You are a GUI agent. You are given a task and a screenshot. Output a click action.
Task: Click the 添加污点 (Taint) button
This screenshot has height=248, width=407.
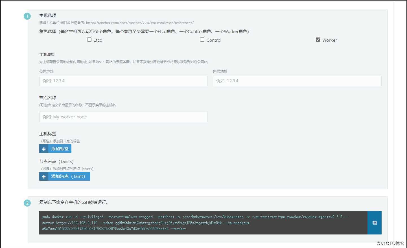[x=65, y=176]
